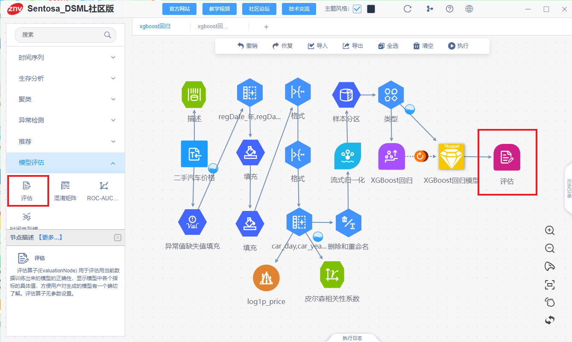Collapse the 模型评估 category
Screen dimensions: 572x342
point(66,163)
